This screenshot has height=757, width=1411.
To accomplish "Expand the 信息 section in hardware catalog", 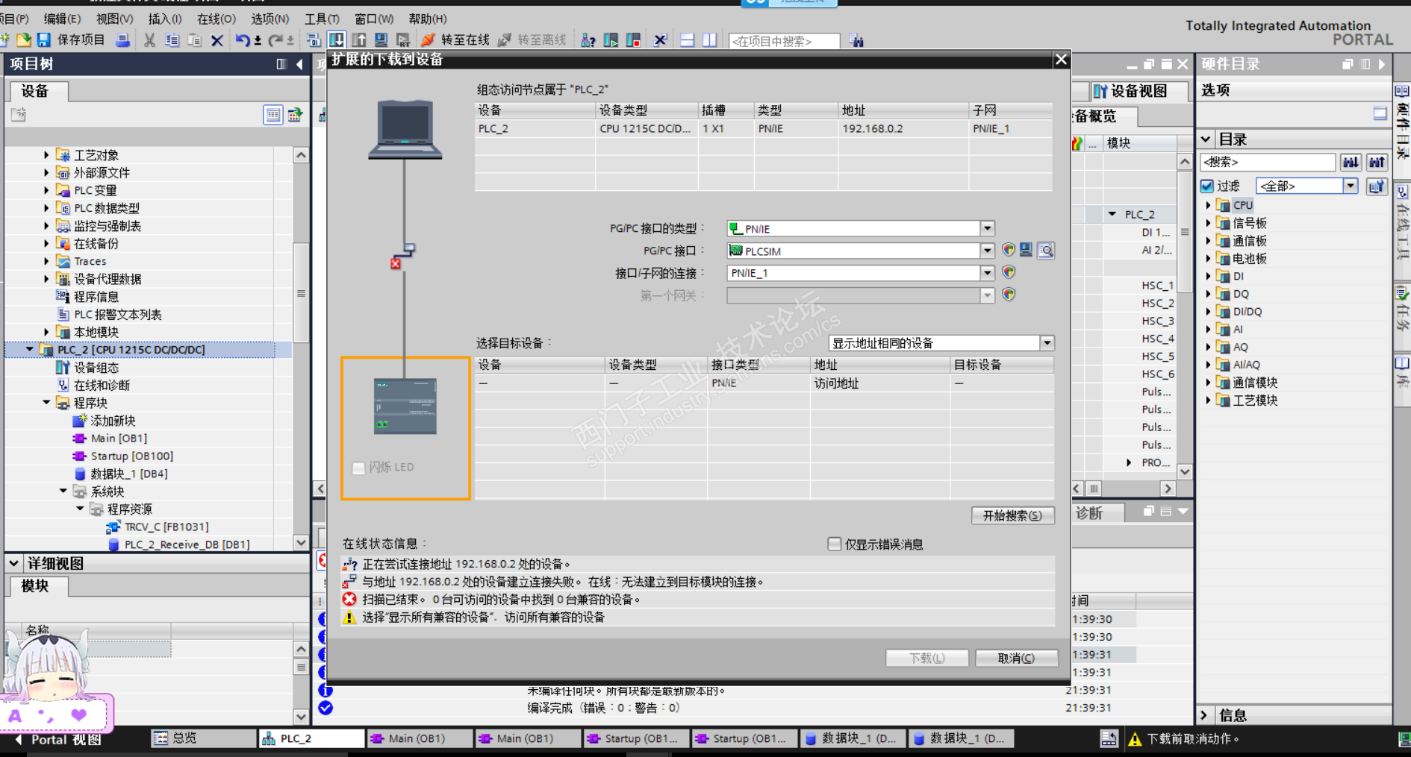I will click(1204, 715).
